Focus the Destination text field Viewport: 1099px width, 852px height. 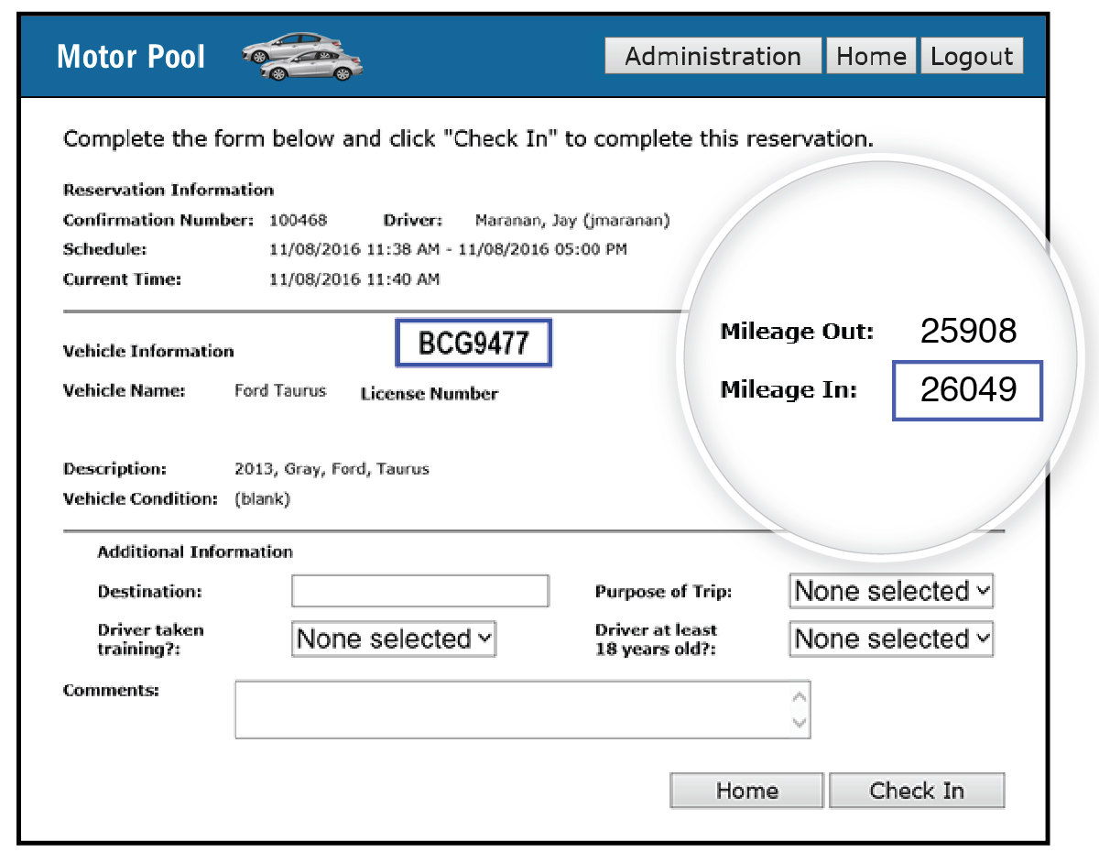coord(420,591)
